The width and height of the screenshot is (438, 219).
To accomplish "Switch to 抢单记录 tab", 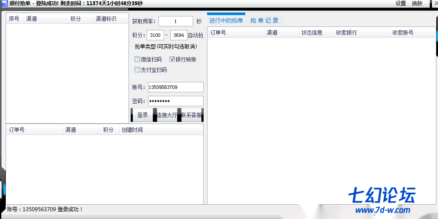I will tap(264, 20).
